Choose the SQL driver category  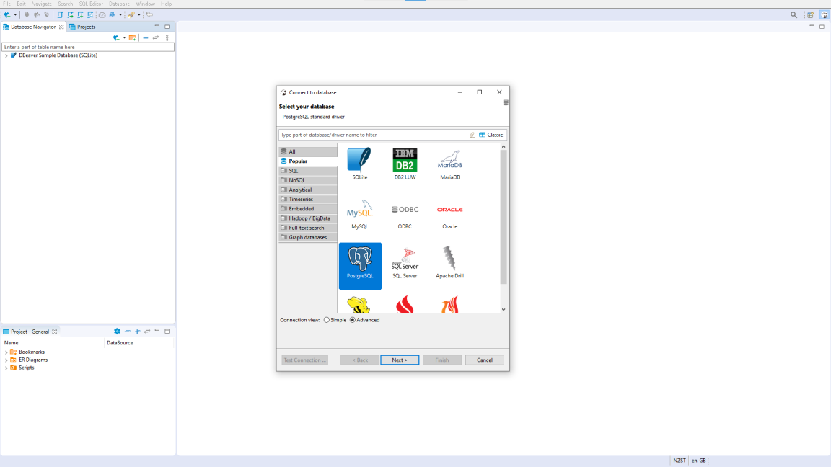[x=308, y=171]
